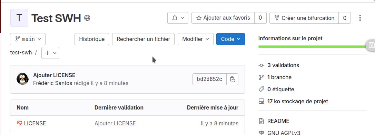Click the save disk icon at the right edge

(x=372, y=45)
